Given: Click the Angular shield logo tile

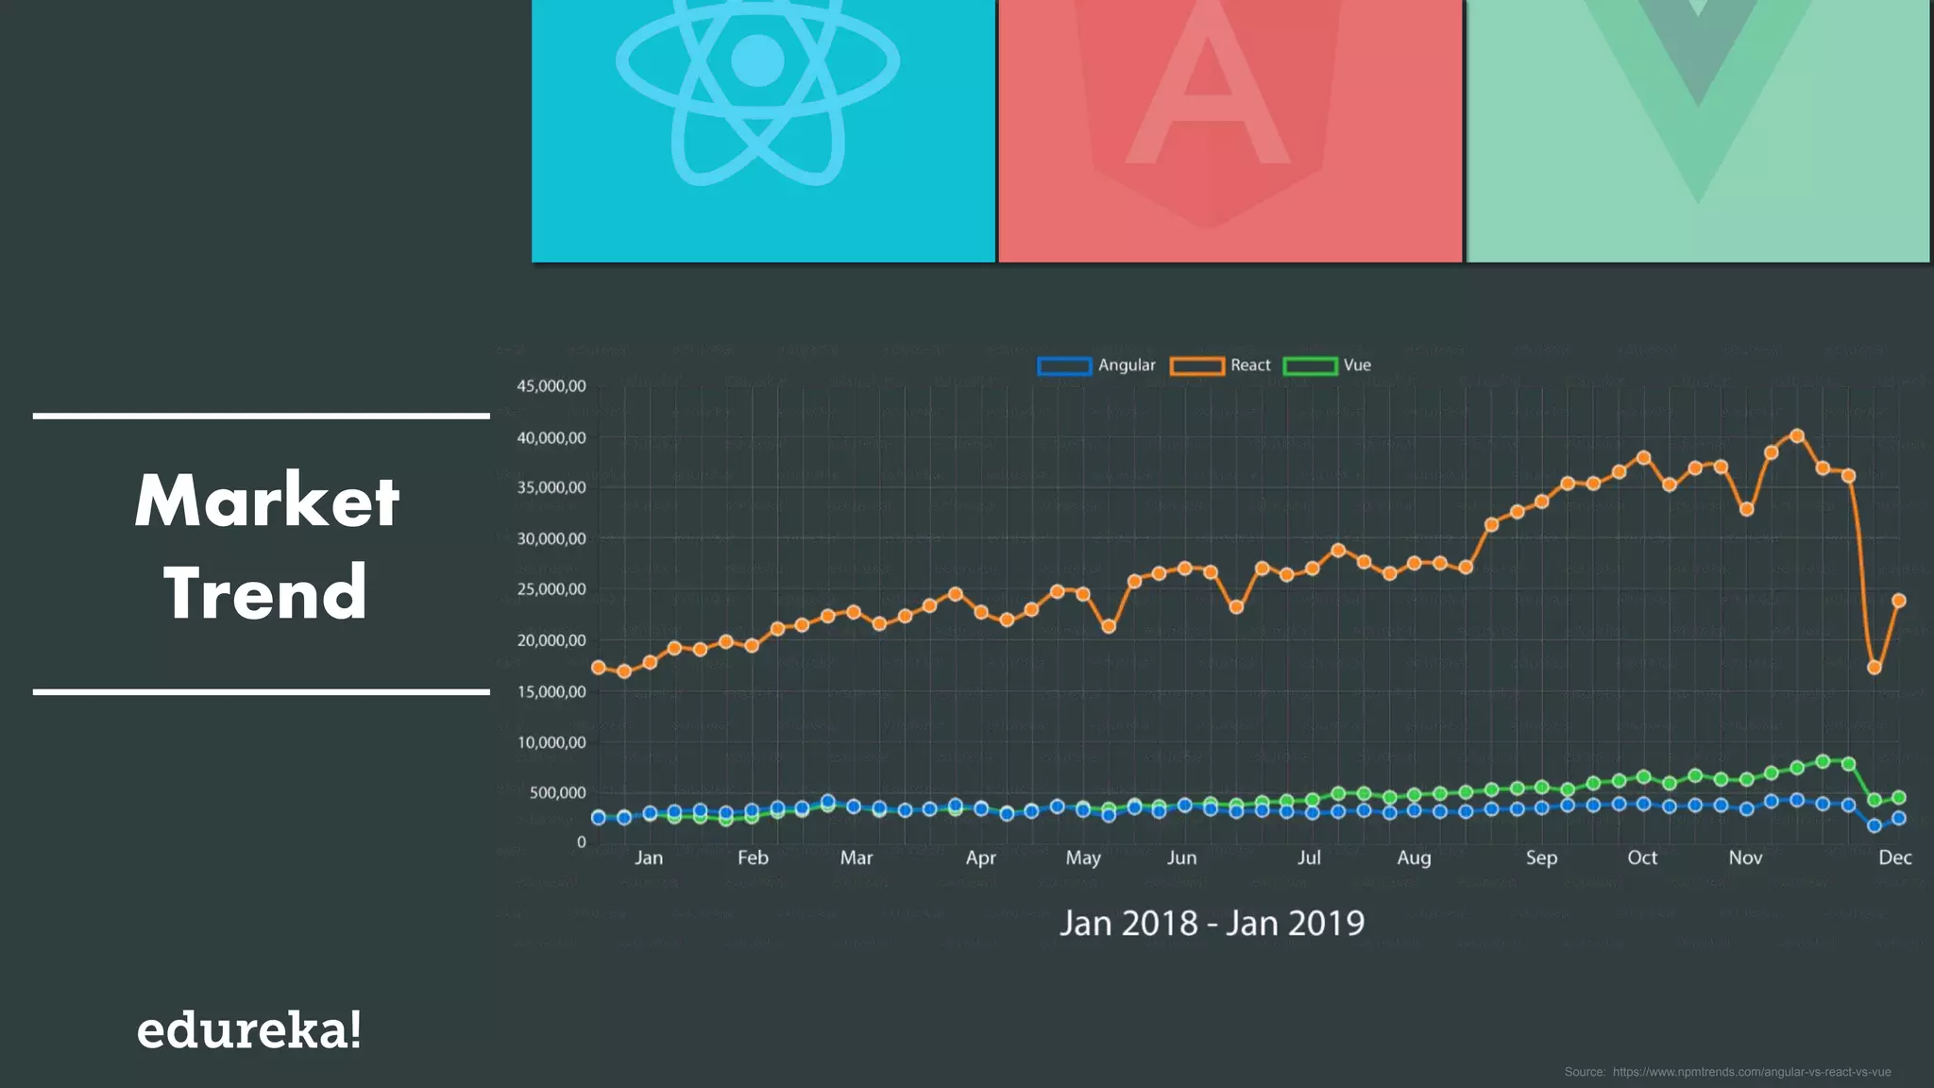Looking at the screenshot, I should point(1230,130).
